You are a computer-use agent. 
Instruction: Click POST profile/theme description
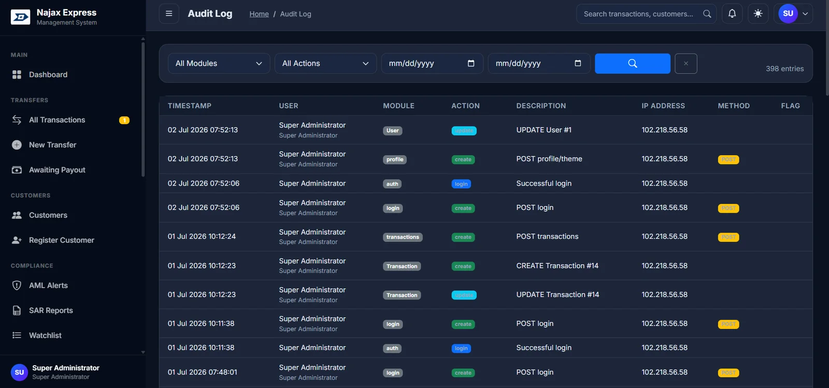coord(549,159)
